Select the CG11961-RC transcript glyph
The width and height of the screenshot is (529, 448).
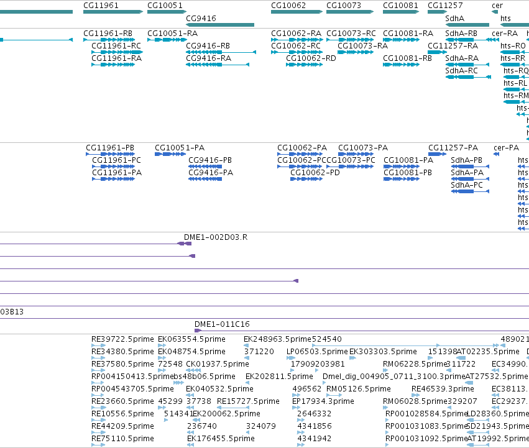pos(117,52)
